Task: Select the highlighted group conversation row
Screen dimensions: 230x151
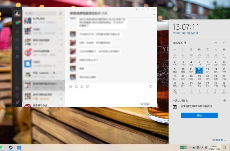Action: pyautogui.click(x=43, y=85)
